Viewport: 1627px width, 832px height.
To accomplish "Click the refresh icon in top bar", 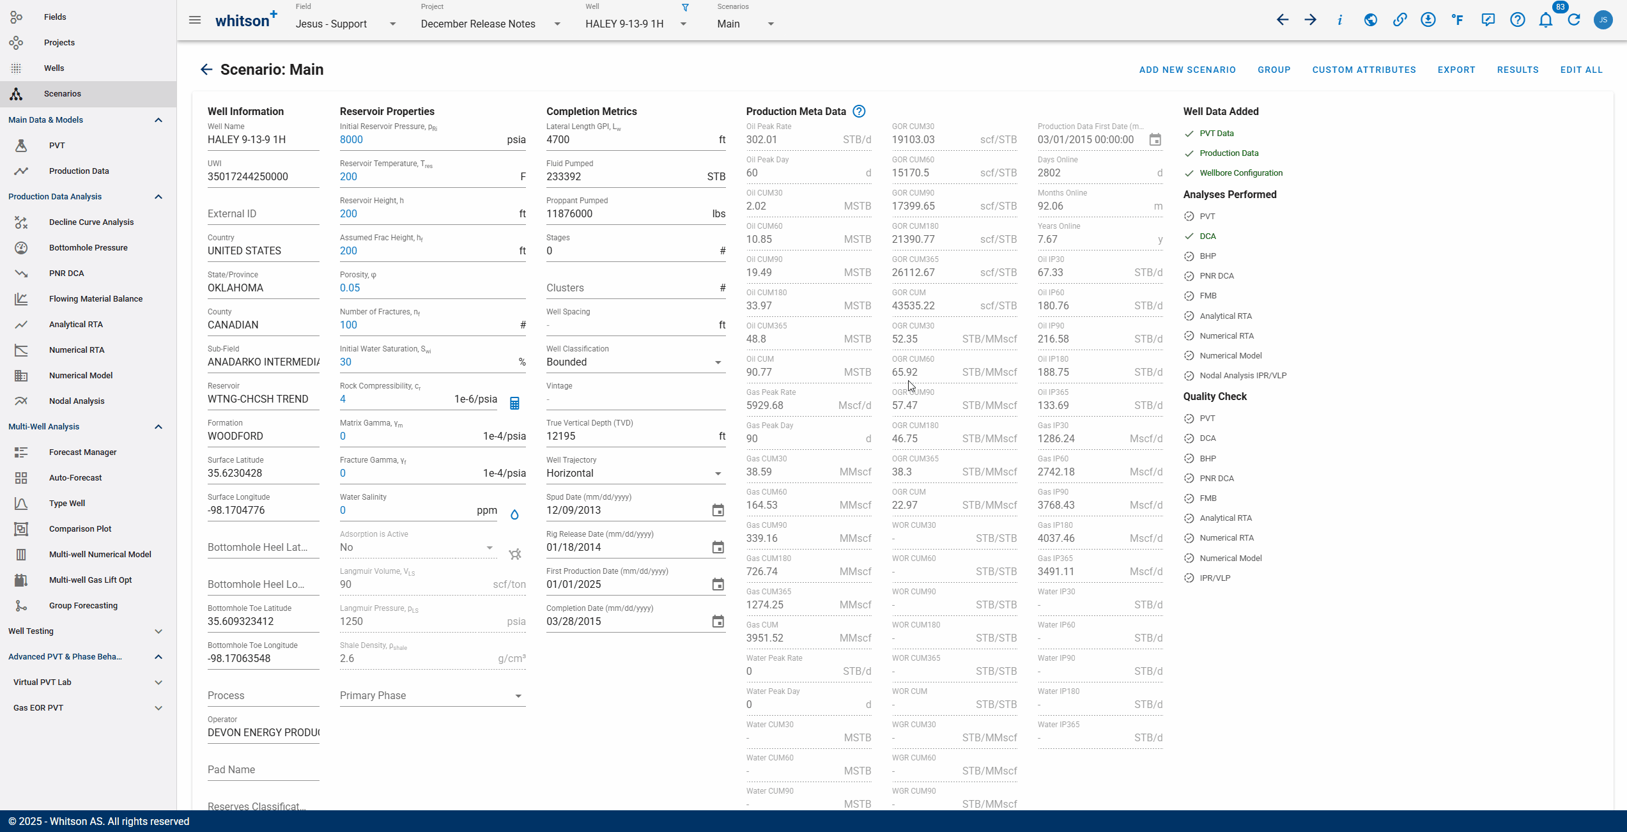I will click(1574, 20).
